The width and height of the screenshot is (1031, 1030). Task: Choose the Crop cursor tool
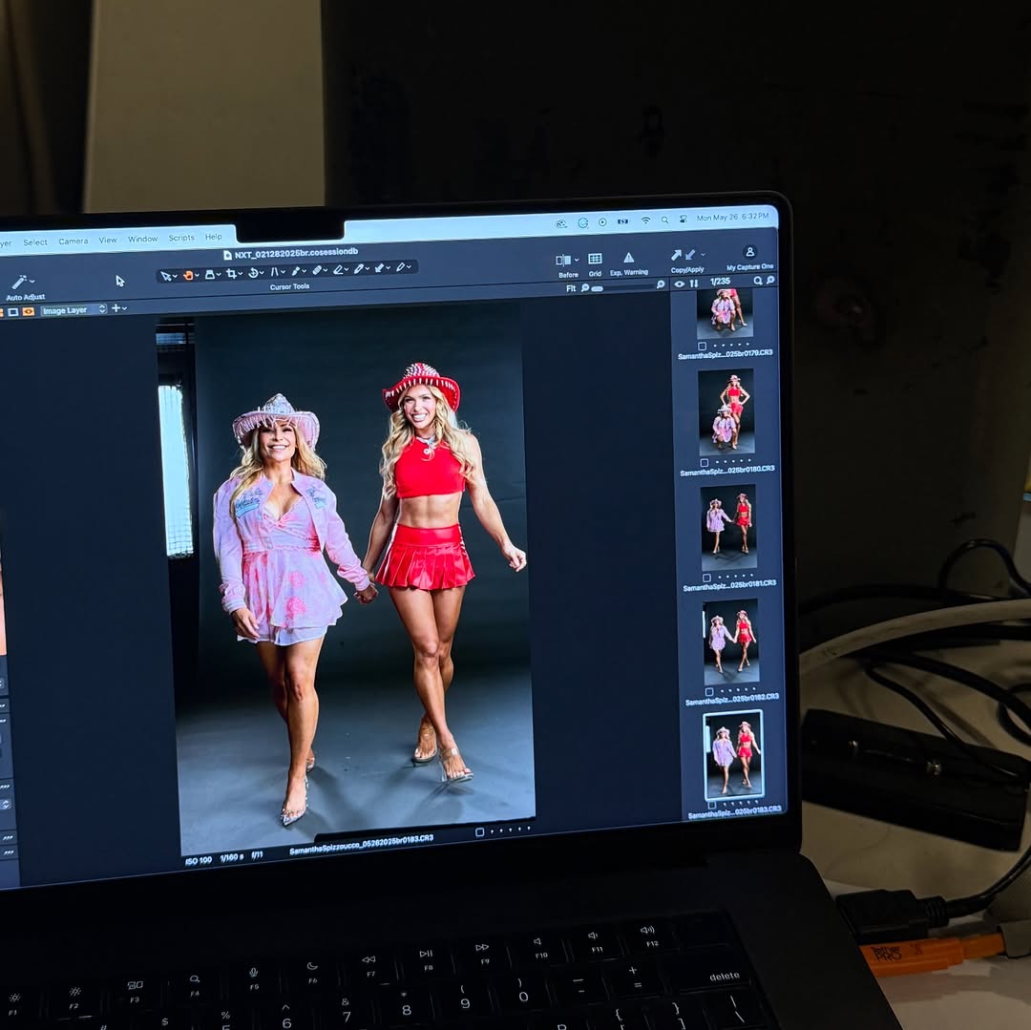click(232, 274)
